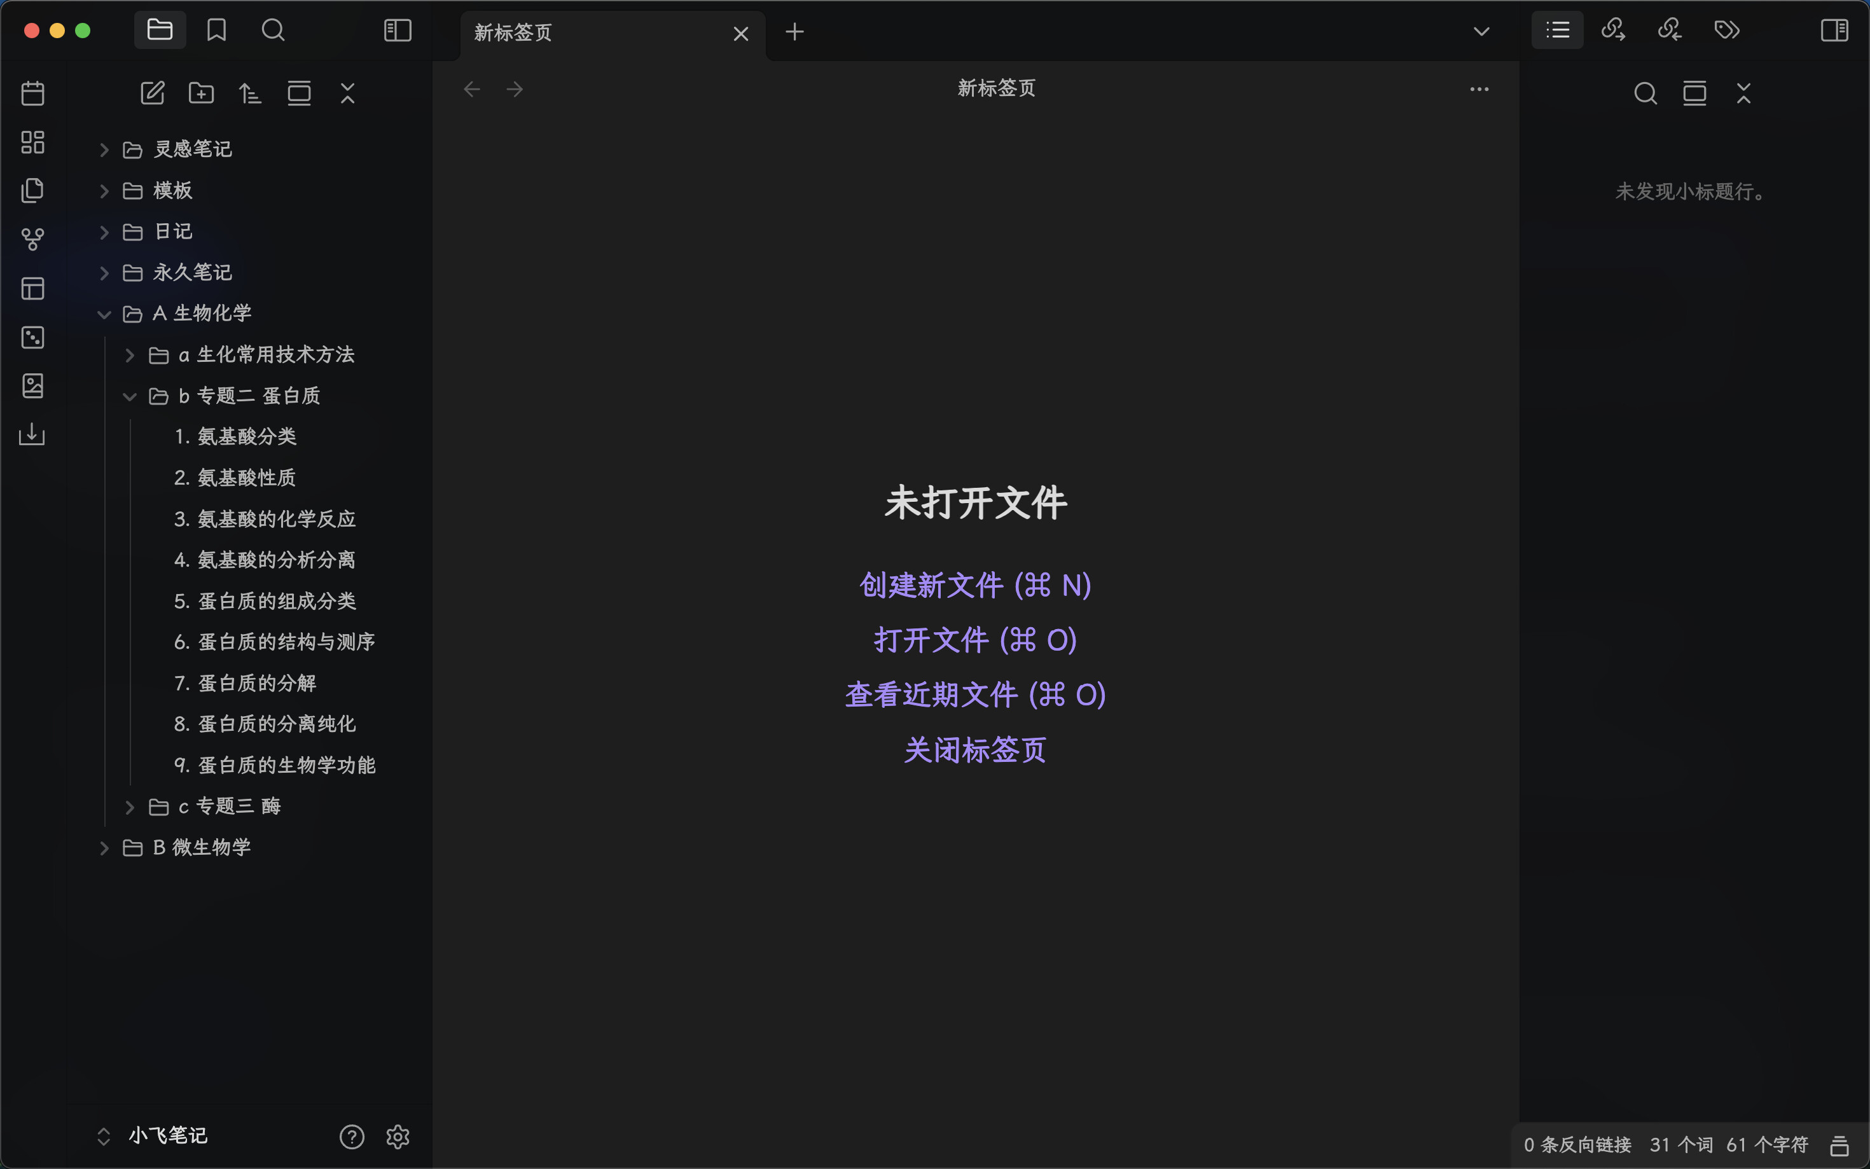The height and width of the screenshot is (1169, 1870).
Task: Open the more options ellipsis menu
Action: (1479, 89)
